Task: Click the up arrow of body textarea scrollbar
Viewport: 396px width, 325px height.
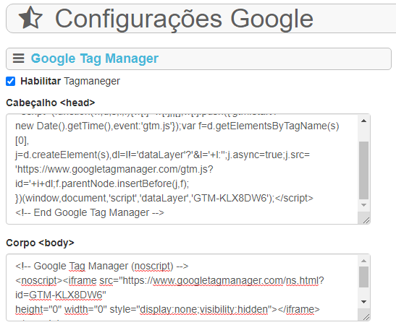Action: pos(363,261)
